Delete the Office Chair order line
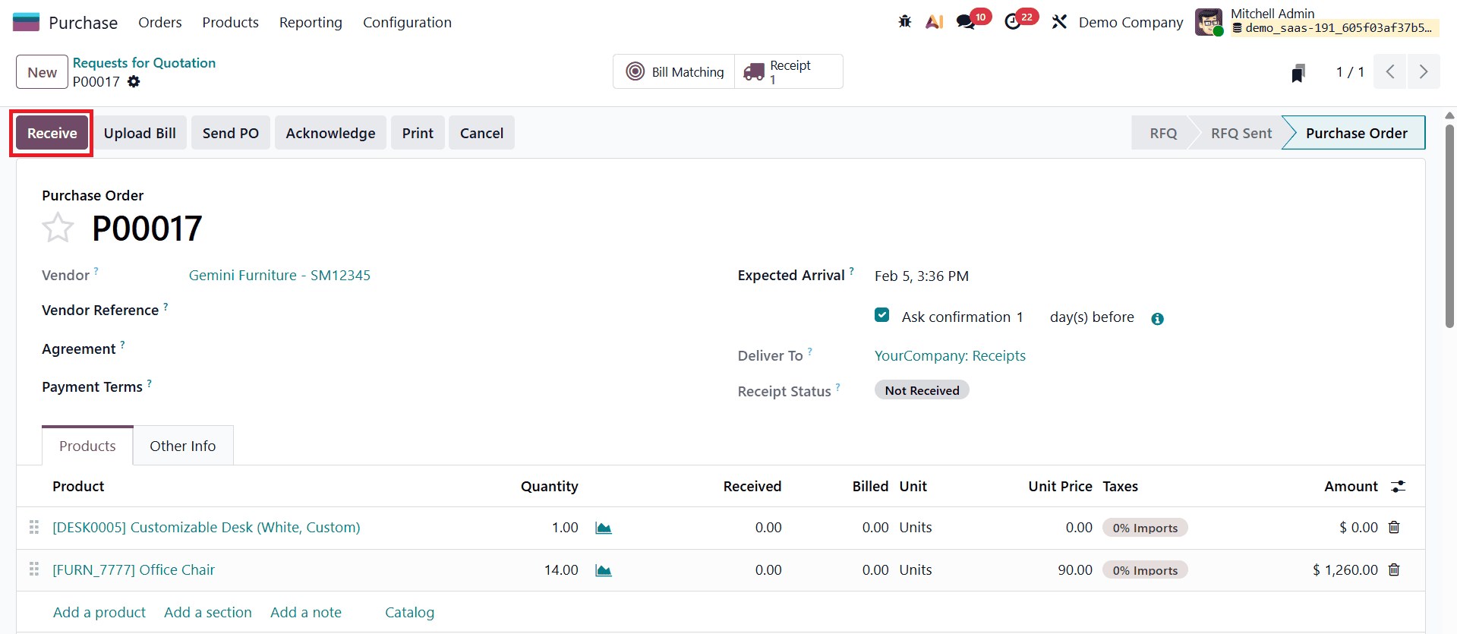The width and height of the screenshot is (1457, 634). pos(1394,569)
